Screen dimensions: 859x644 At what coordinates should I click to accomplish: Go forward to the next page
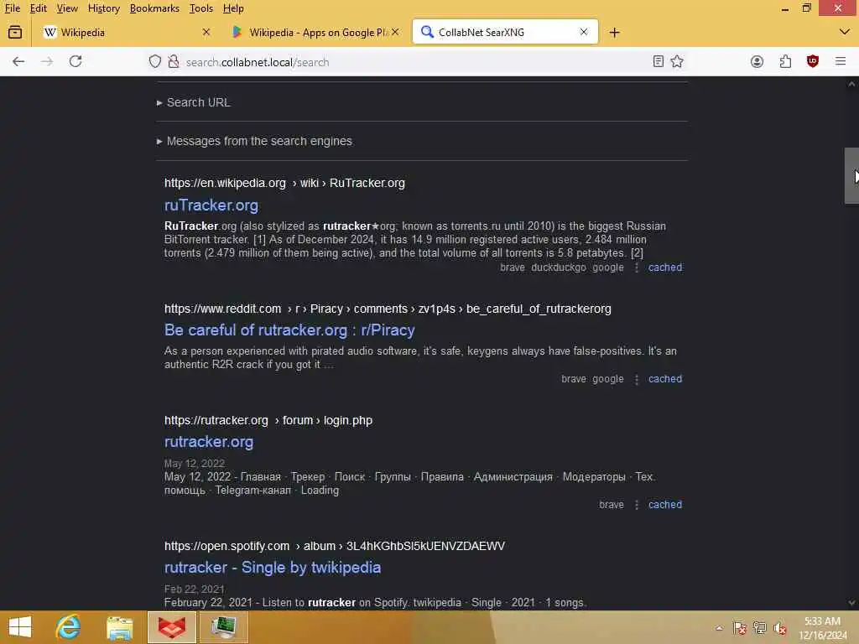click(47, 62)
